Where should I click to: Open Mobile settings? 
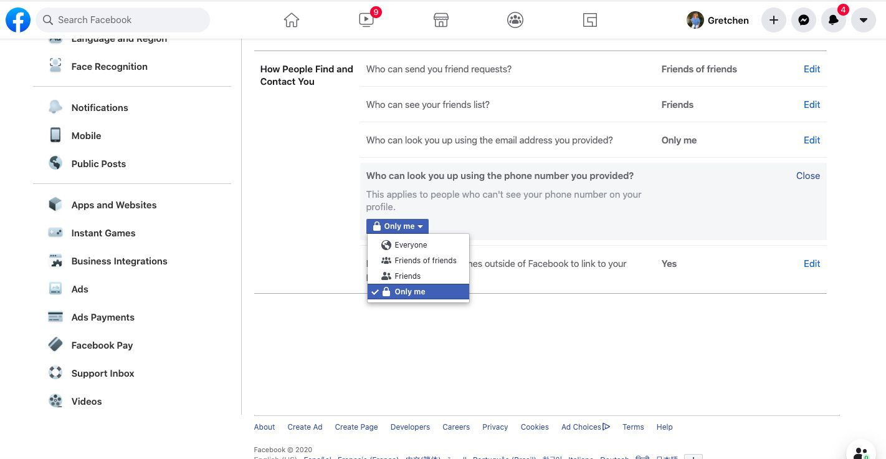pos(86,135)
